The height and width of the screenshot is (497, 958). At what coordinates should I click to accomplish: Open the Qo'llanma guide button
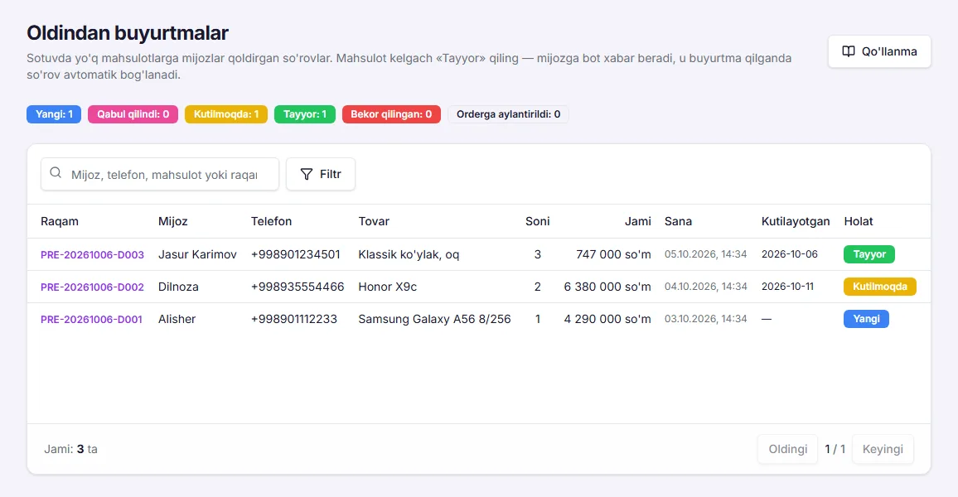[x=879, y=51]
